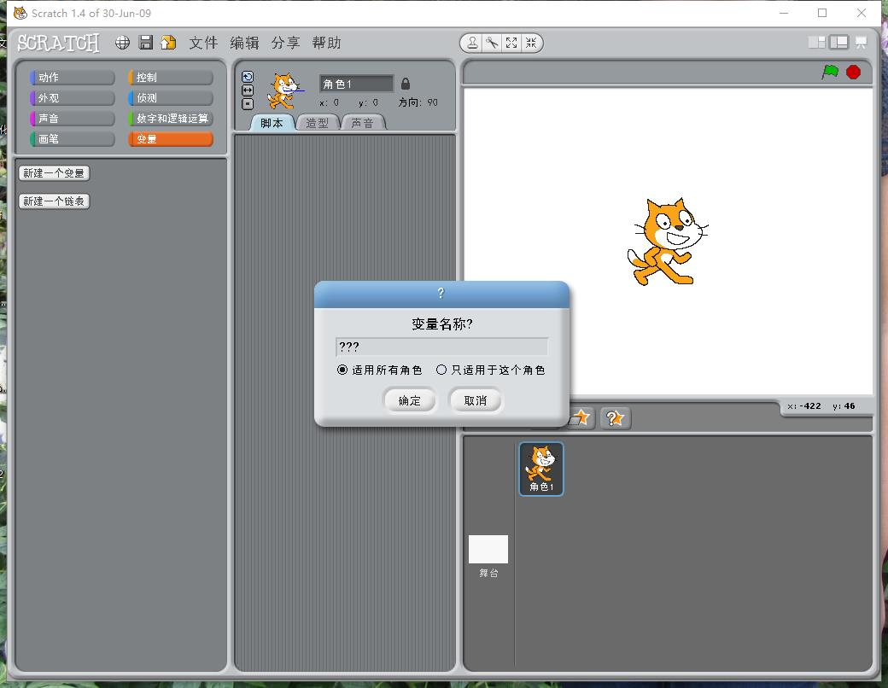Screen dimensions: 888x688
Task: Click the share project icon
Action: pos(168,43)
